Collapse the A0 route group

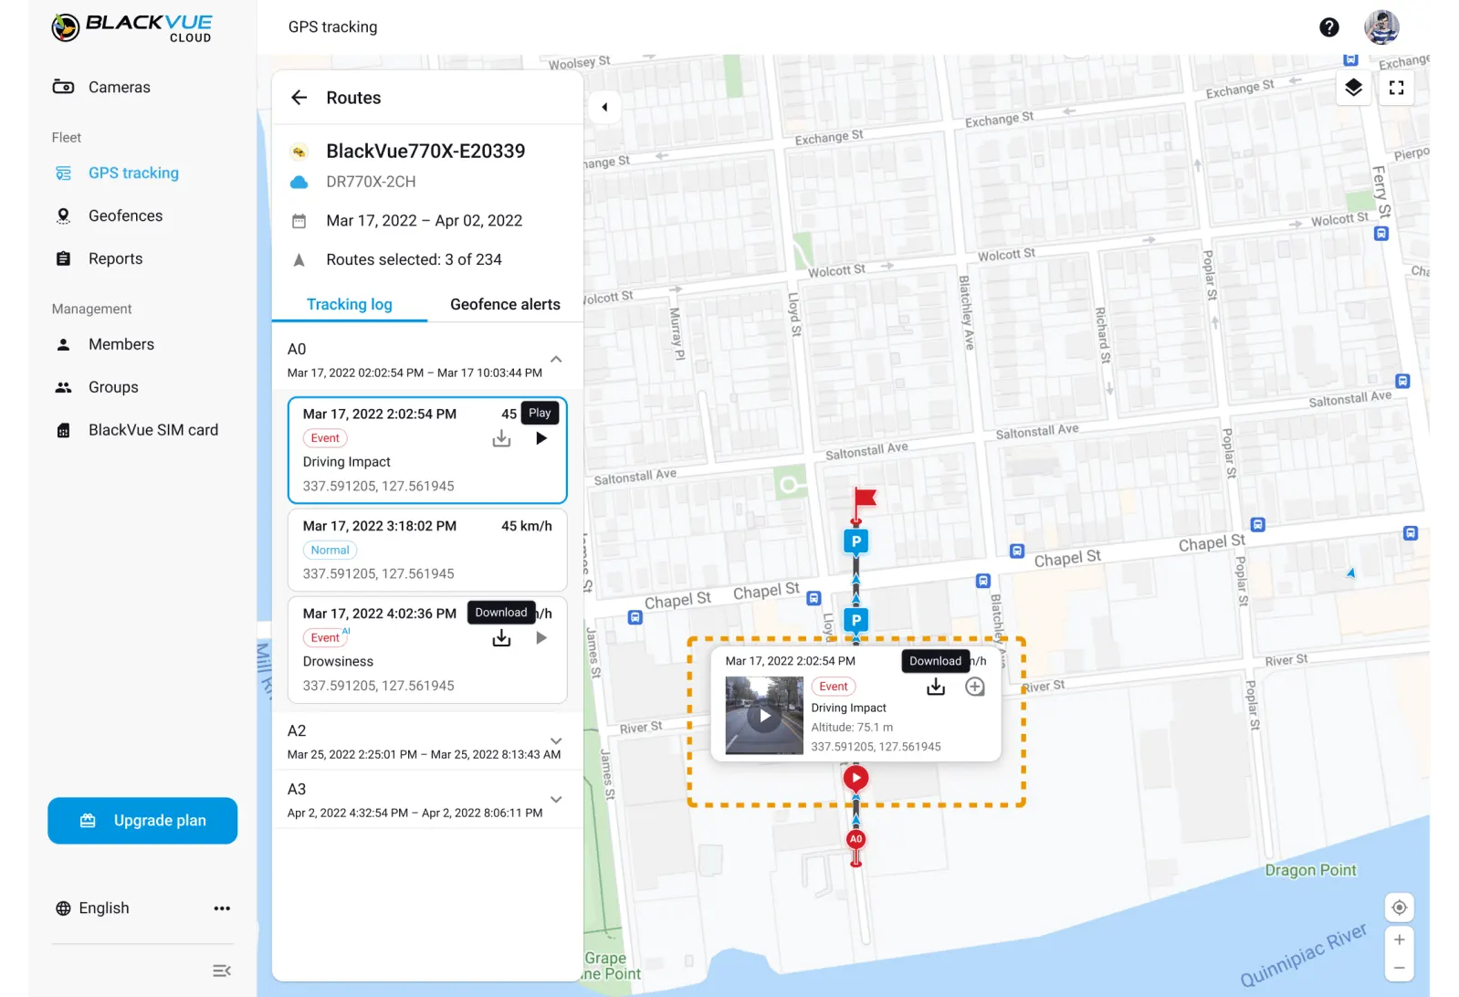pyautogui.click(x=556, y=360)
